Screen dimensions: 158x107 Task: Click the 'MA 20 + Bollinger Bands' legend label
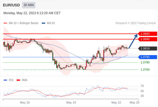(24, 23)
